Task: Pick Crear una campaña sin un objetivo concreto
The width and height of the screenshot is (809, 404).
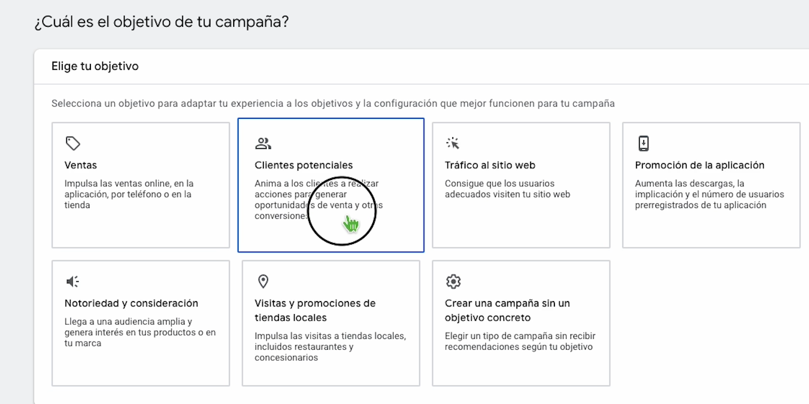Action: coord(507,310)
